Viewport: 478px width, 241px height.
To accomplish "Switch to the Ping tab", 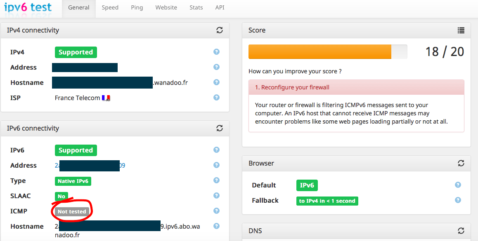I will pyautogui.click(x=137, y=7).
